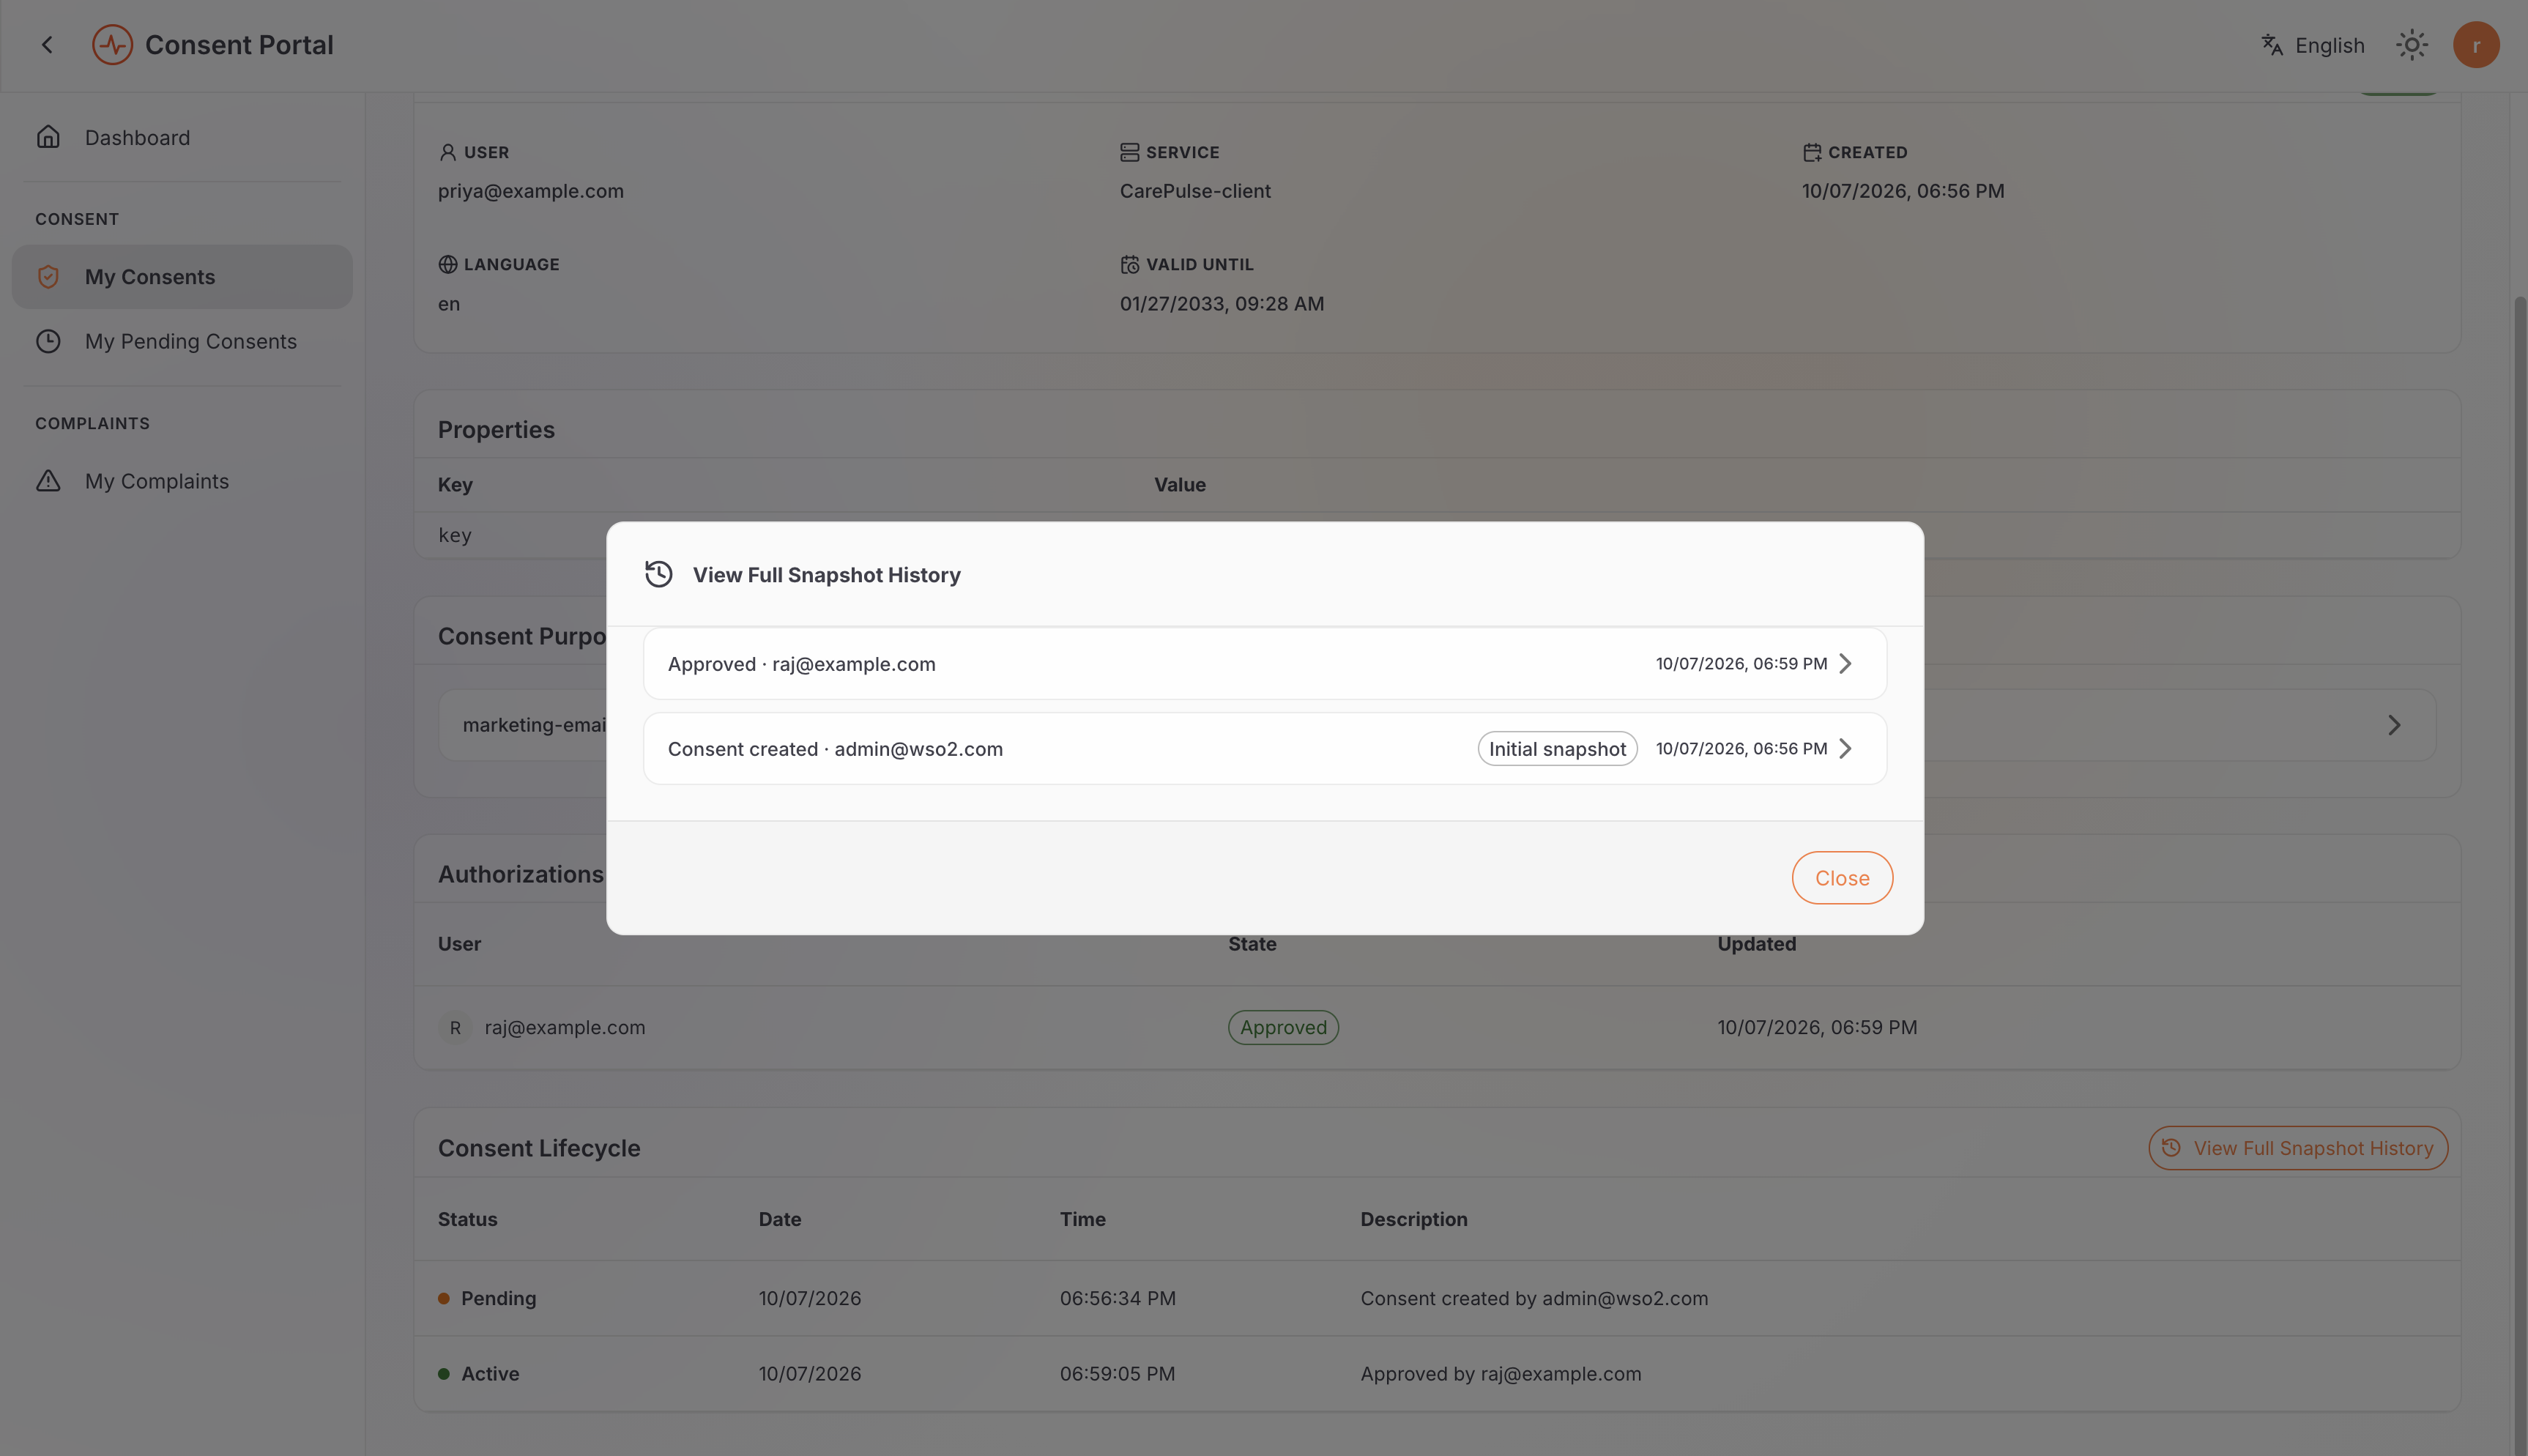Image resolution: width=2528 pixels, height=1456 pixels.
Task: Click the USER person icon
Action: point(448,152)
